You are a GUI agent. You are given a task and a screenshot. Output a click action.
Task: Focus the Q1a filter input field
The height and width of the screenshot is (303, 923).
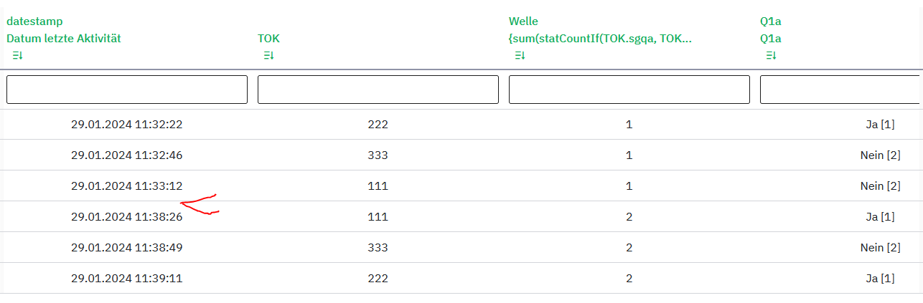click(x=840, y=90)
